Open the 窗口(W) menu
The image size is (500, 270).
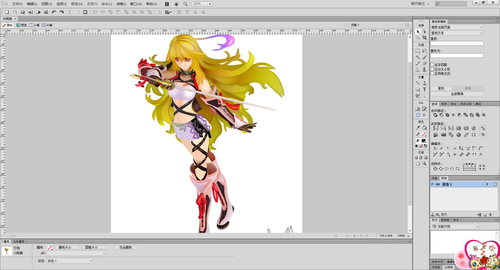click(x=136, y=4)
